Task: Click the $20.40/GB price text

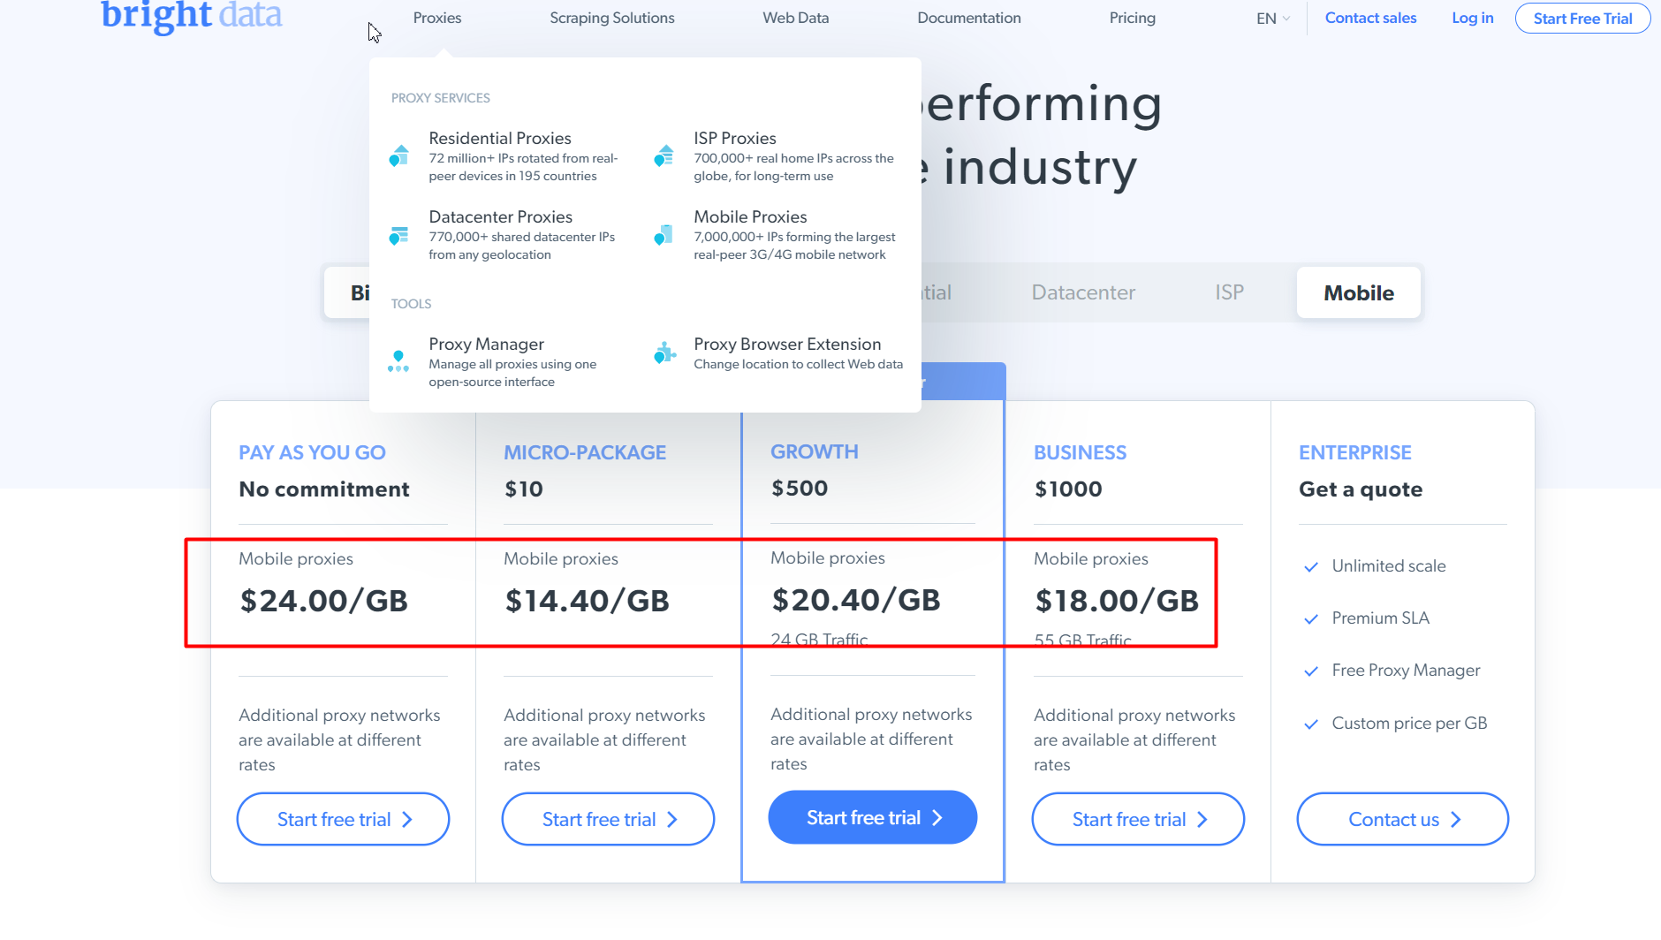Action: (855, 600)
